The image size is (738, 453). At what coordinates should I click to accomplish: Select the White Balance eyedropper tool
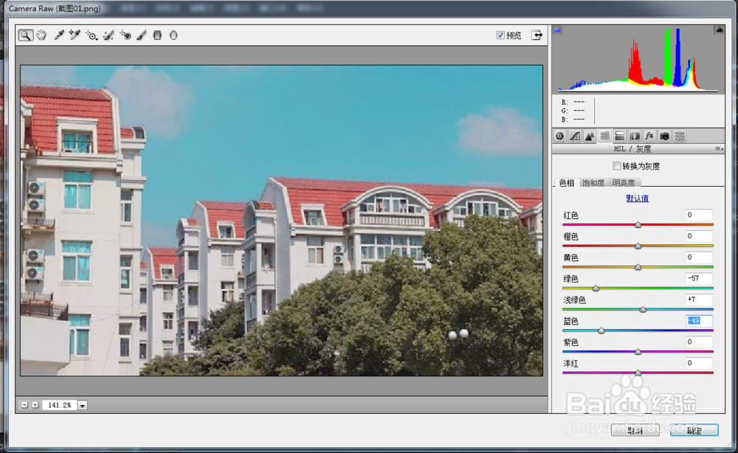point(59,35)
